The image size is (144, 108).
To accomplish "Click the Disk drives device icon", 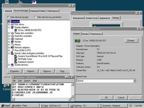I will (12, 24).
